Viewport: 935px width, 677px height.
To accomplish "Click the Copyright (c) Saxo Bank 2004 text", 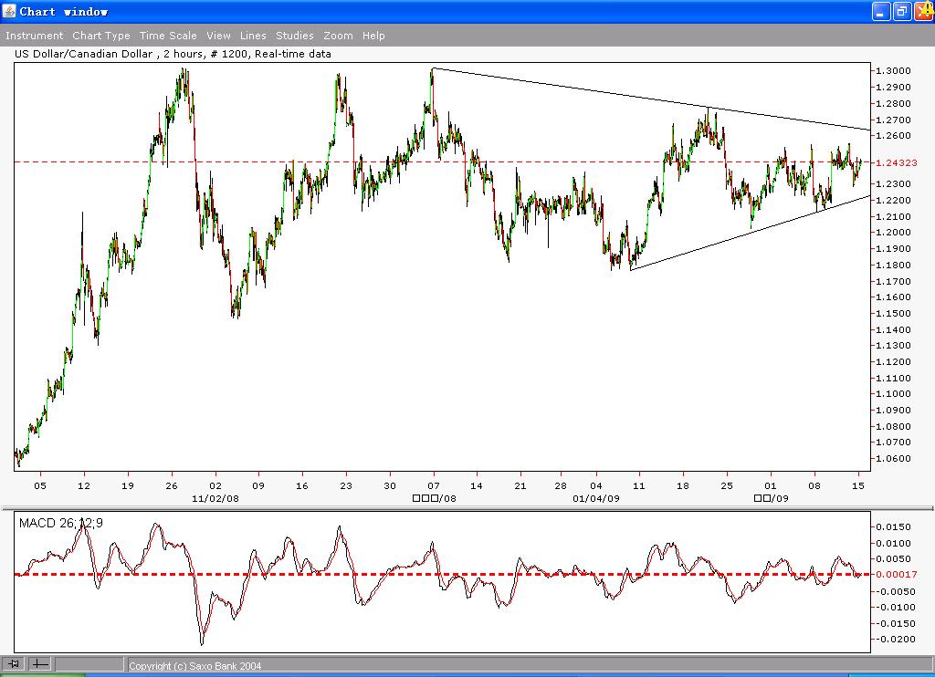I will 195,666.
